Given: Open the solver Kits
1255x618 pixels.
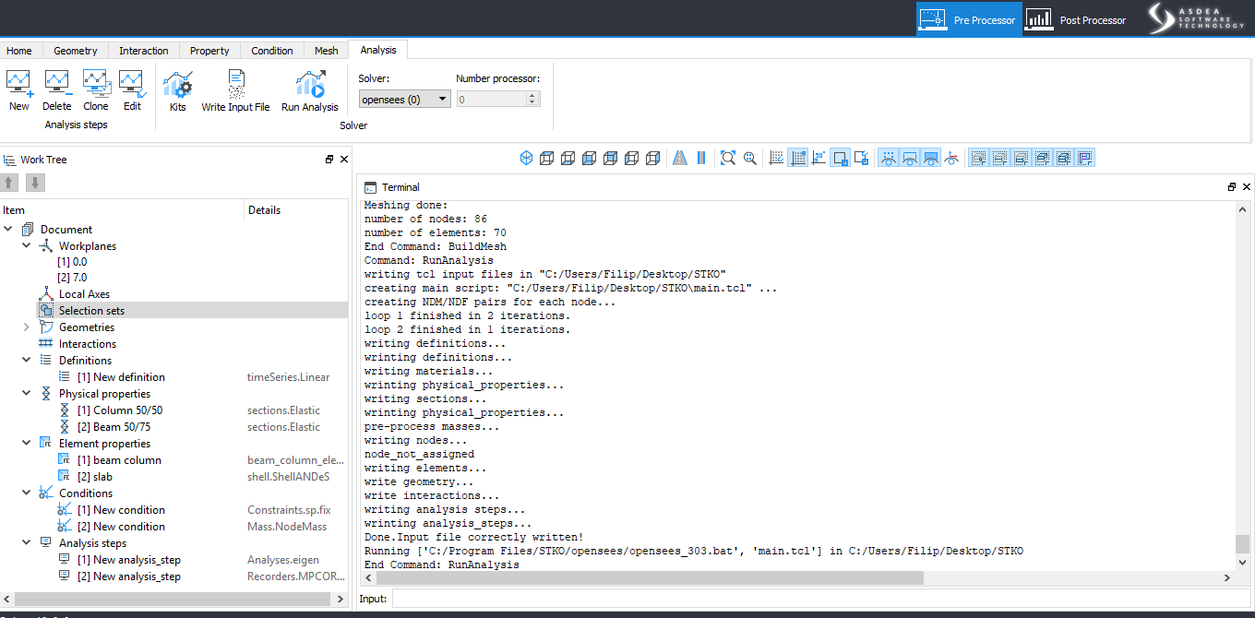Looking at the screenshot, I should coord(177,91).
